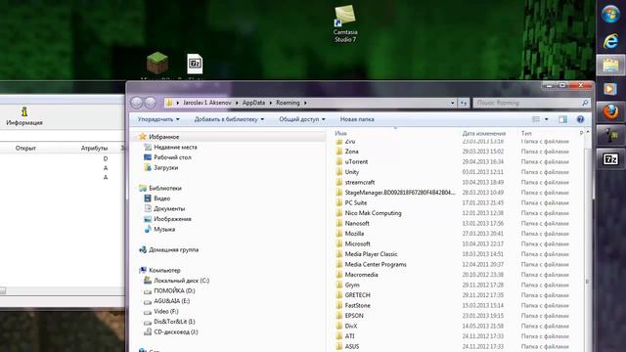The height and width of the screenshot is (352, 626).
Task: Expand the chevron after Jaroslav I. Aksenov
Action: 237,103
